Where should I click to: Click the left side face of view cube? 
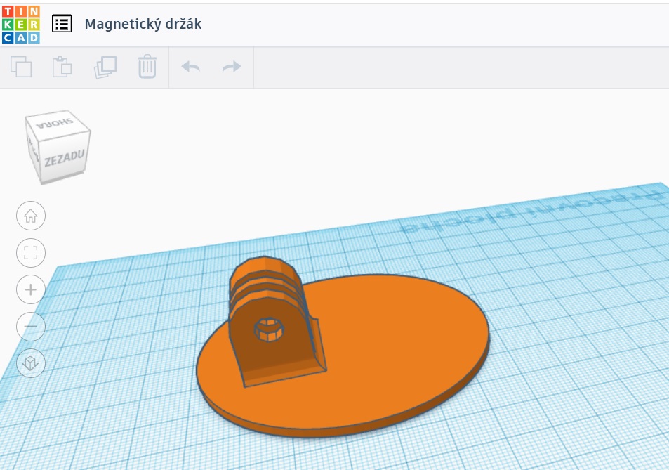coord(34,151)
